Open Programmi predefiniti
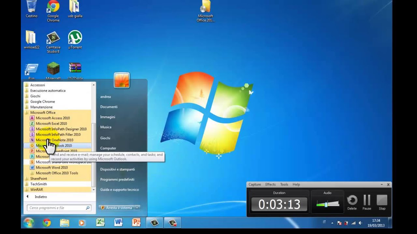Viewport: 417px width, 234px height. coord(117,179)
